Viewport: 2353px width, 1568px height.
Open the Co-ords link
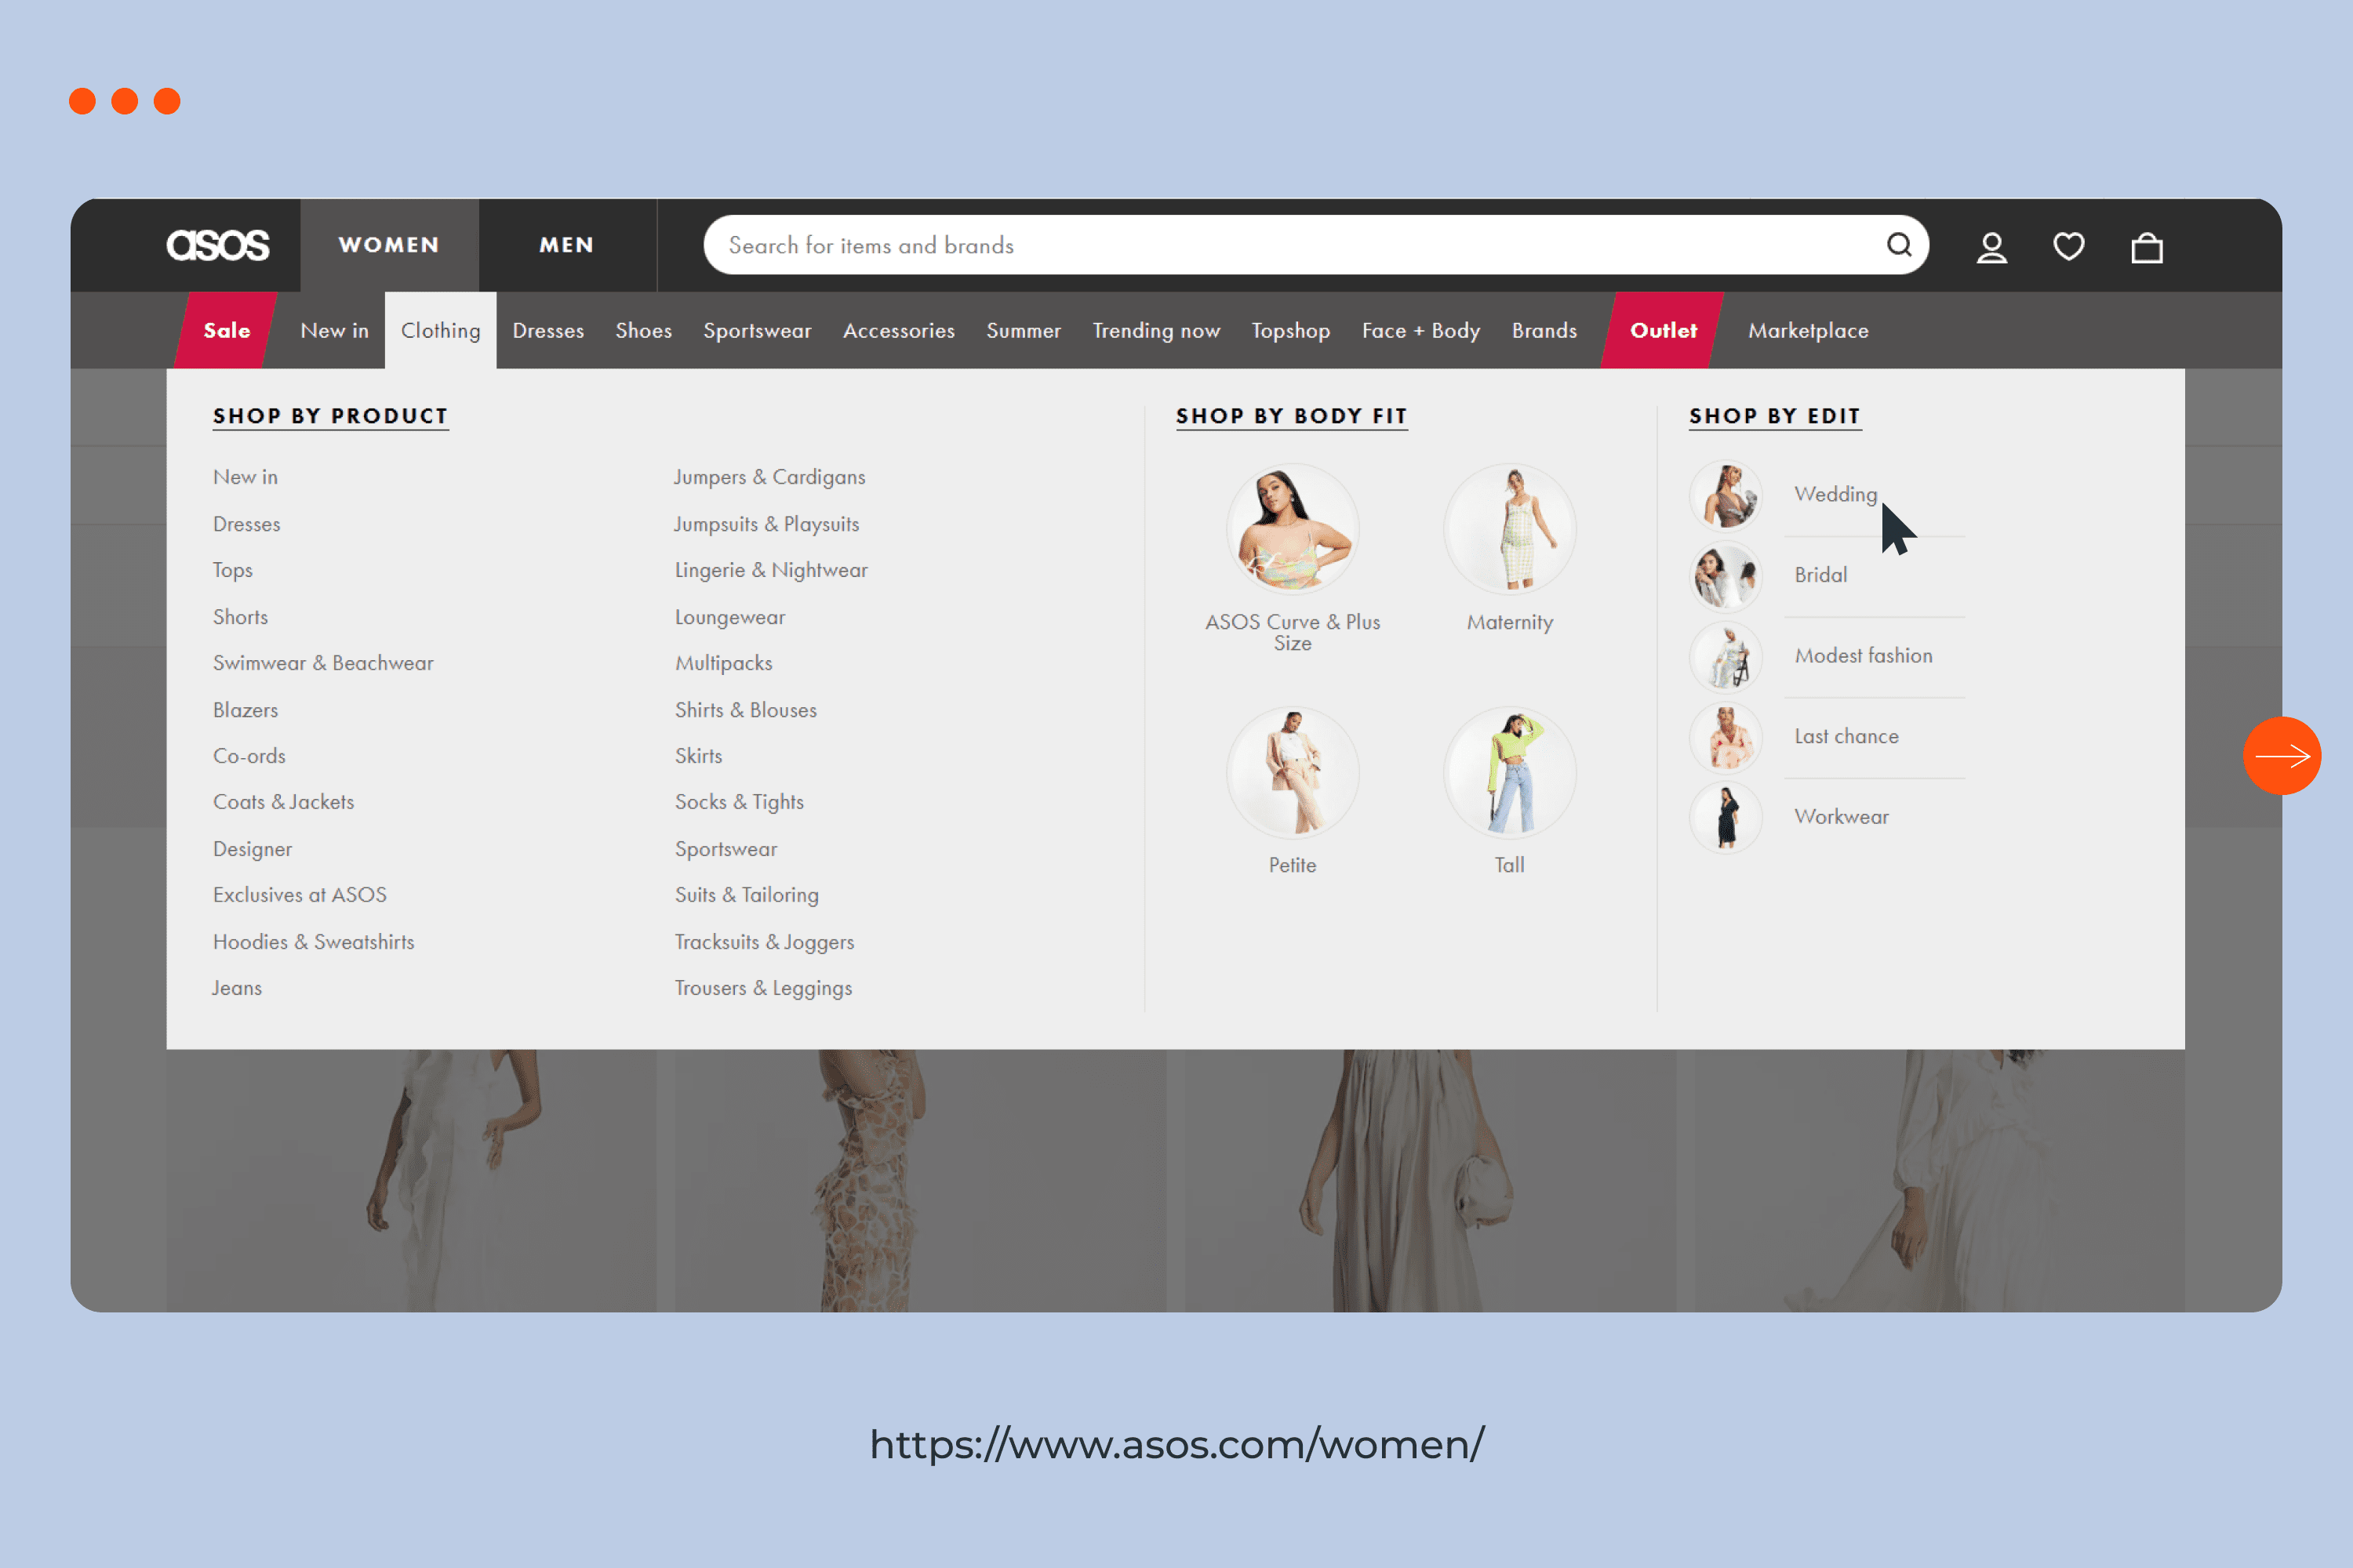249,756
